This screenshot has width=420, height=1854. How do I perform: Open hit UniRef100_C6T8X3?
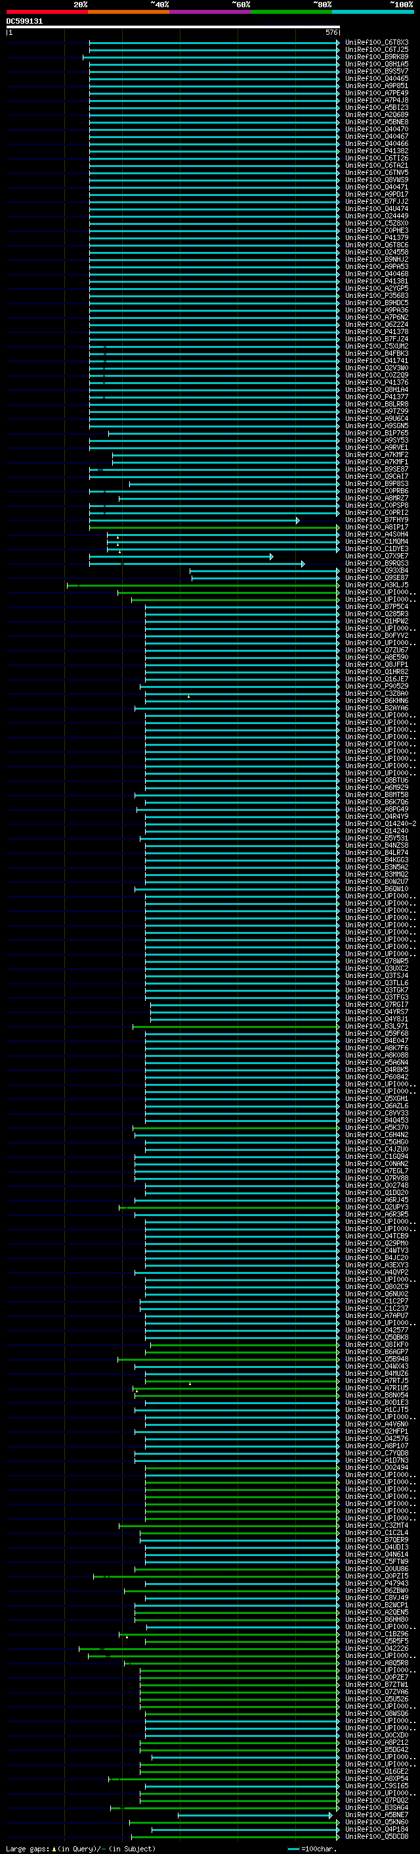[377, 43]
